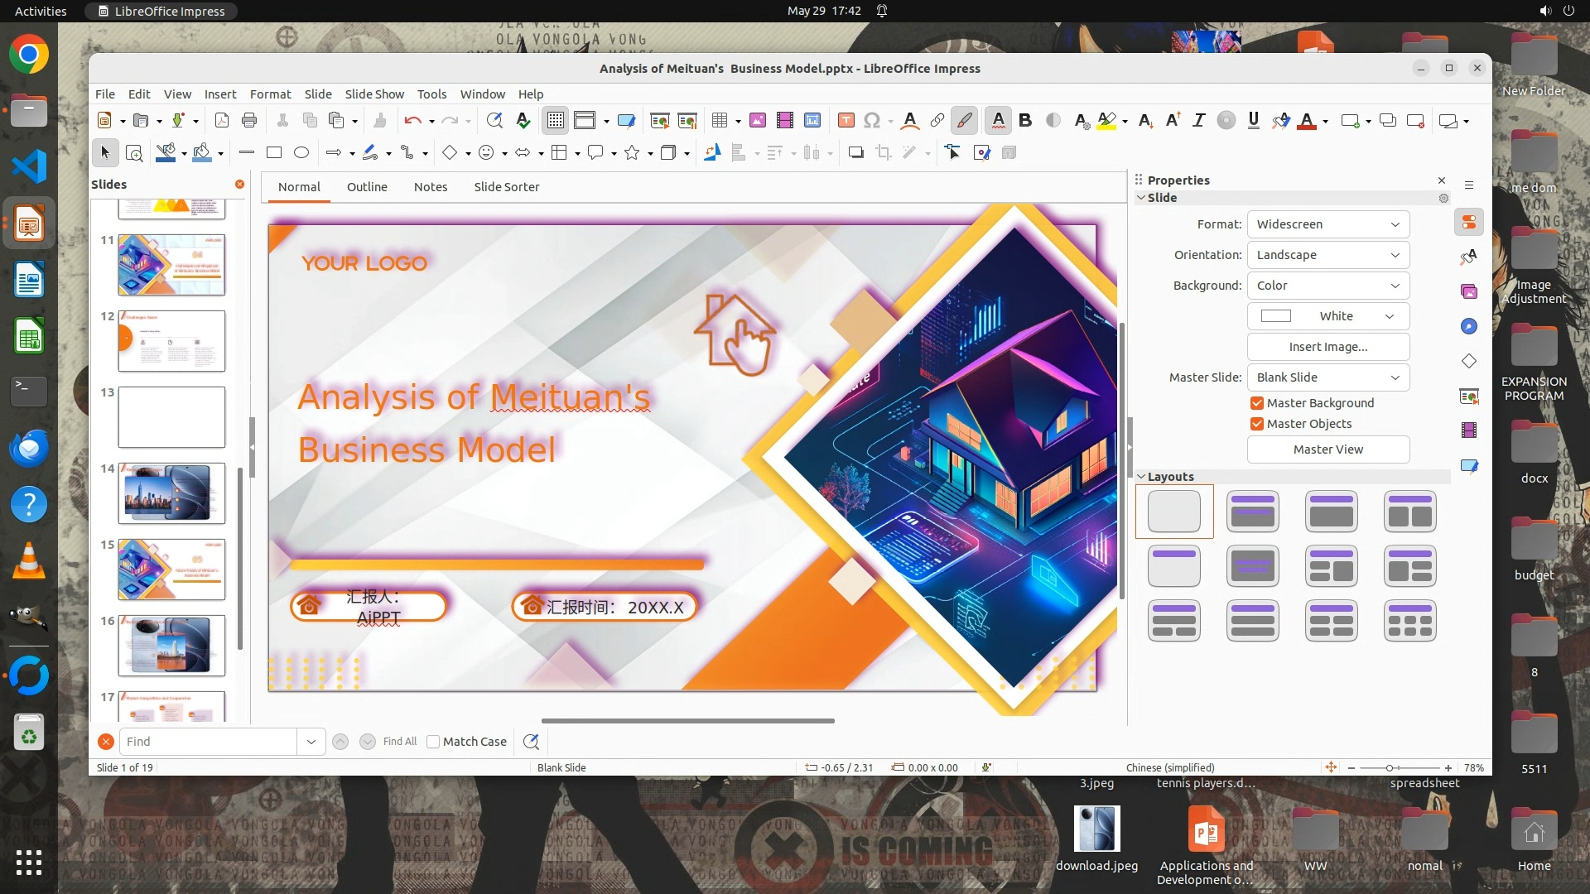The image size is (1590, 894).
Task: Switch to the Slide Sorter tab
Action: [x=506, y=187]
